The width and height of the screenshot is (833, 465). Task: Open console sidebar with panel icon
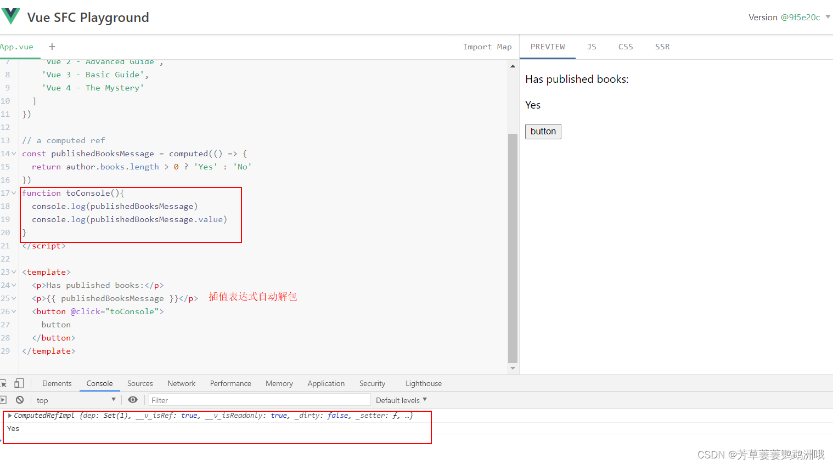pos(4,400)
